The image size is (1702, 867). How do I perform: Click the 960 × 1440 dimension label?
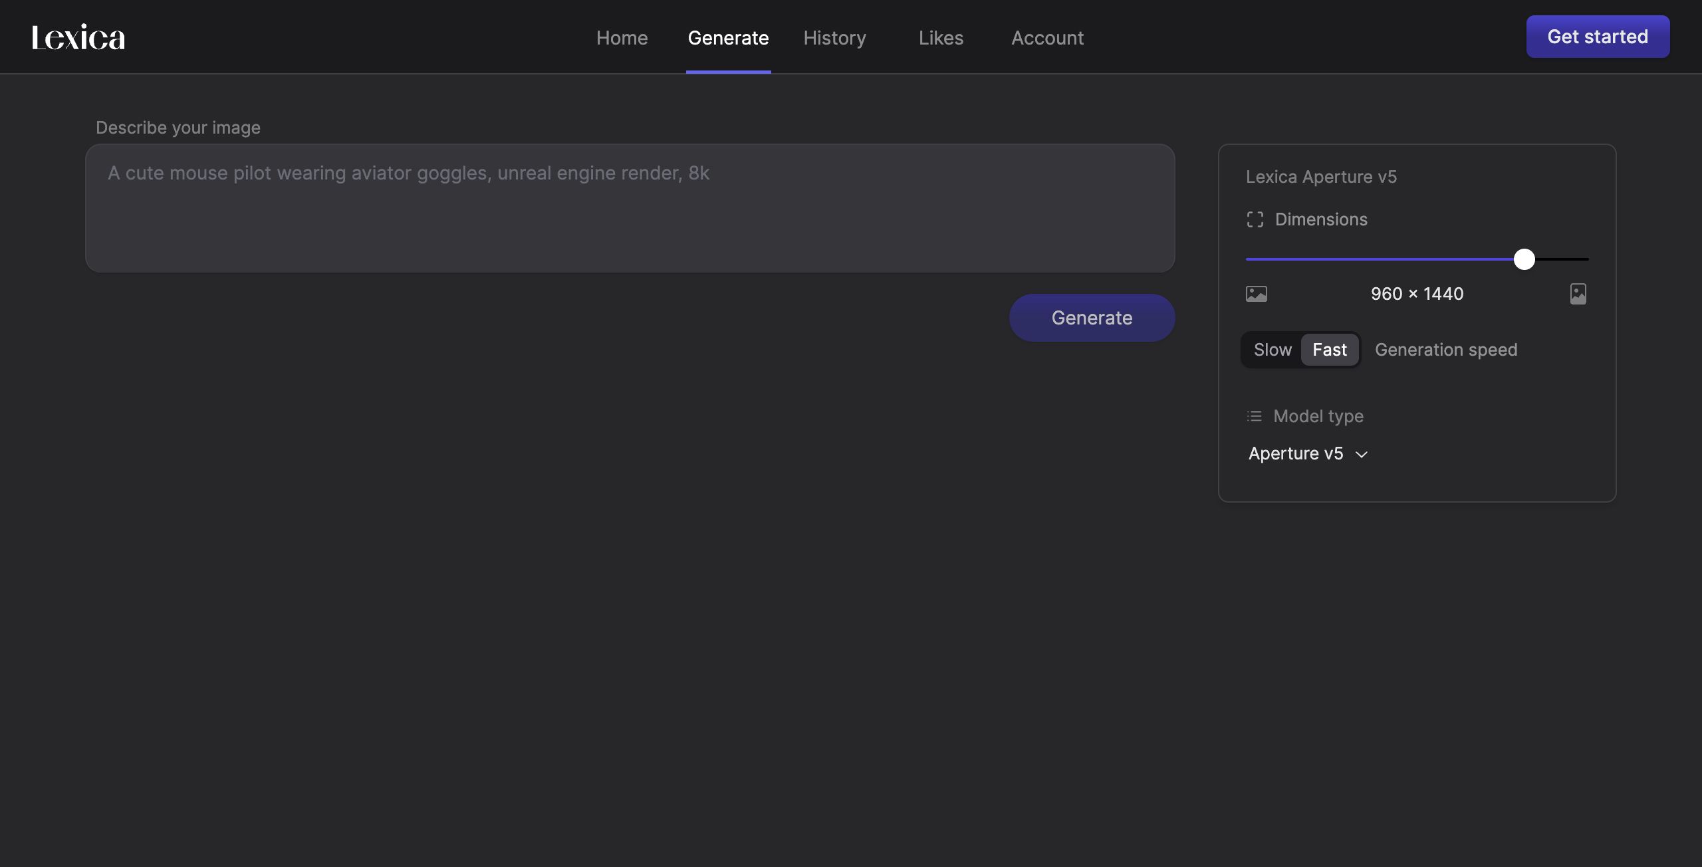click(1417, 294)
